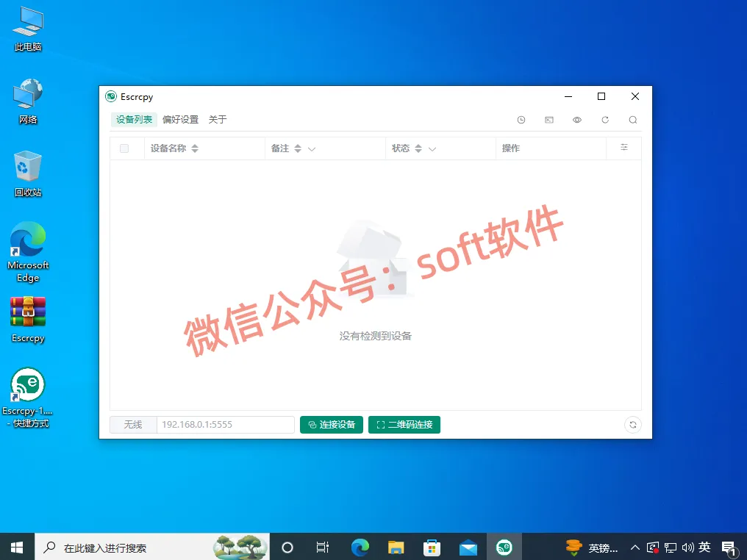The width and height of the screenshot is (747, 560).
Task: Click the taskbar search box
Action: pyautogui.click(x=152, y=548)
